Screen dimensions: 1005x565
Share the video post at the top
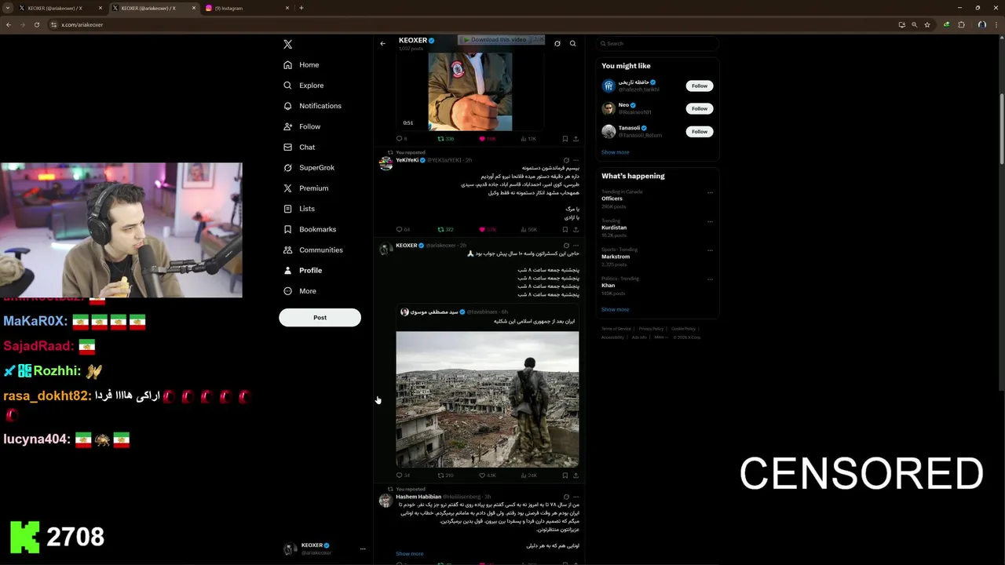click(576, 139)
